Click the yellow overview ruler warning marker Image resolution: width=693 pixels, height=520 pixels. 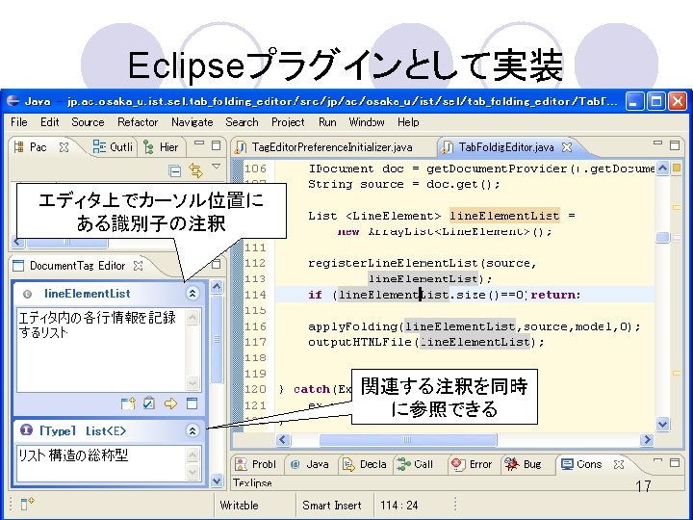[x=677, y=168]
